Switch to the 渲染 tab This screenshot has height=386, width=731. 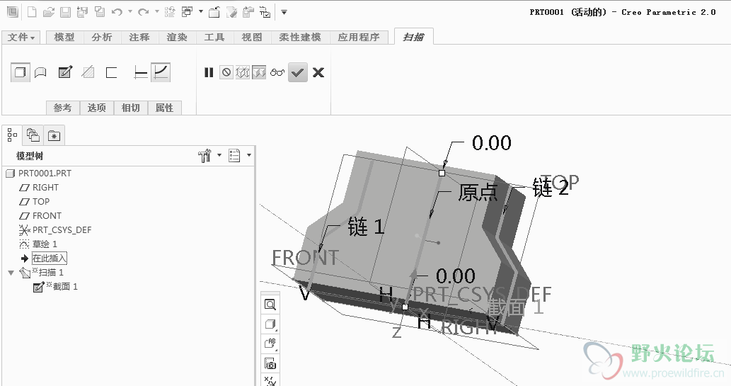point(177,38)
